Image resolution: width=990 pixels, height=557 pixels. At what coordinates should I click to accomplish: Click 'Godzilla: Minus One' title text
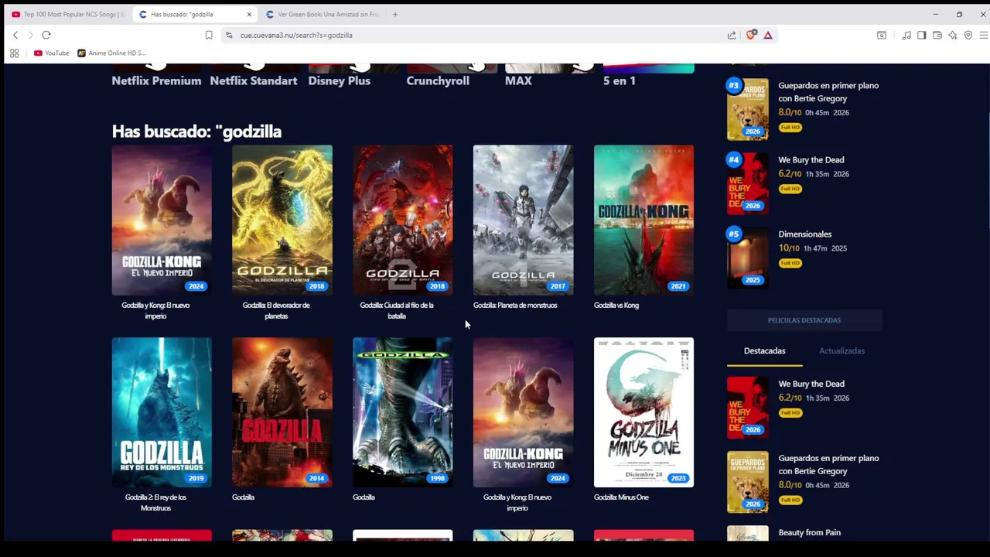[621, 497]
